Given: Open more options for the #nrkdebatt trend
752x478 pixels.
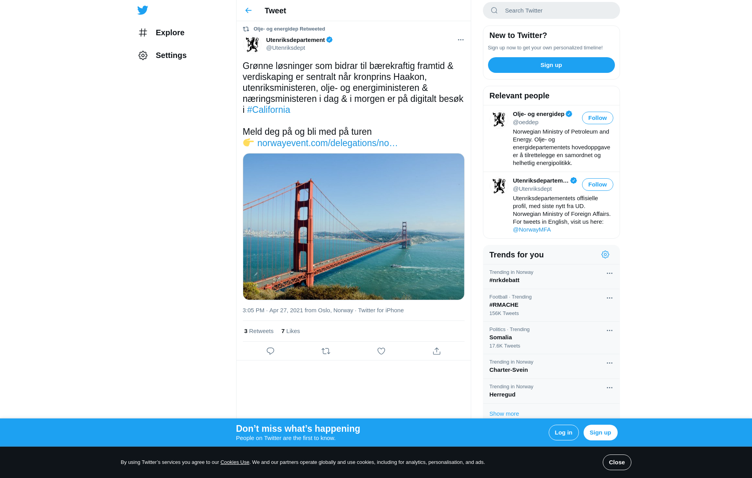Looking at the screenshot, I should click(609, 273).
